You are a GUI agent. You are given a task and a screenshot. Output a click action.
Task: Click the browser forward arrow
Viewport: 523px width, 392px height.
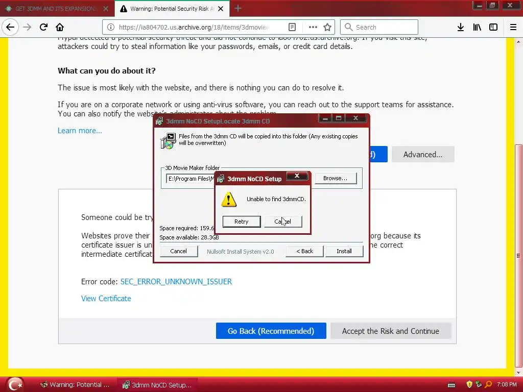tap(27, 27)
